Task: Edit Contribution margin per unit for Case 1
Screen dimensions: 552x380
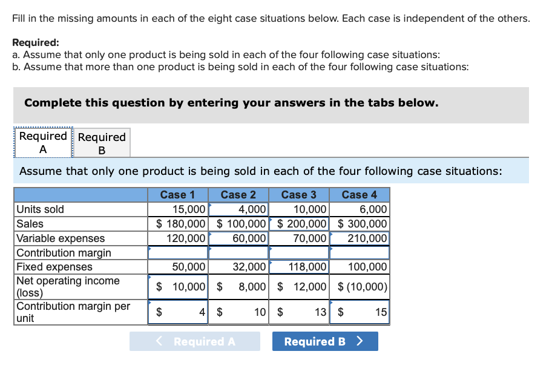Action: [x=176, y=312]
